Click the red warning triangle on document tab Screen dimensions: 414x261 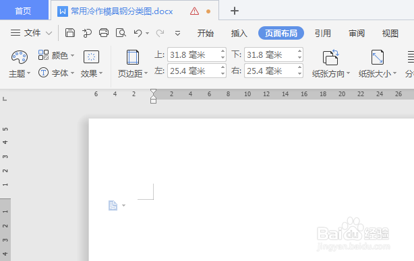194,11
